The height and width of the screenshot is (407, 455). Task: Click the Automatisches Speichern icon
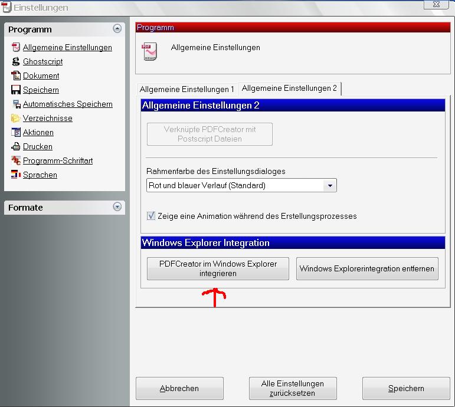tap(17, 104)
